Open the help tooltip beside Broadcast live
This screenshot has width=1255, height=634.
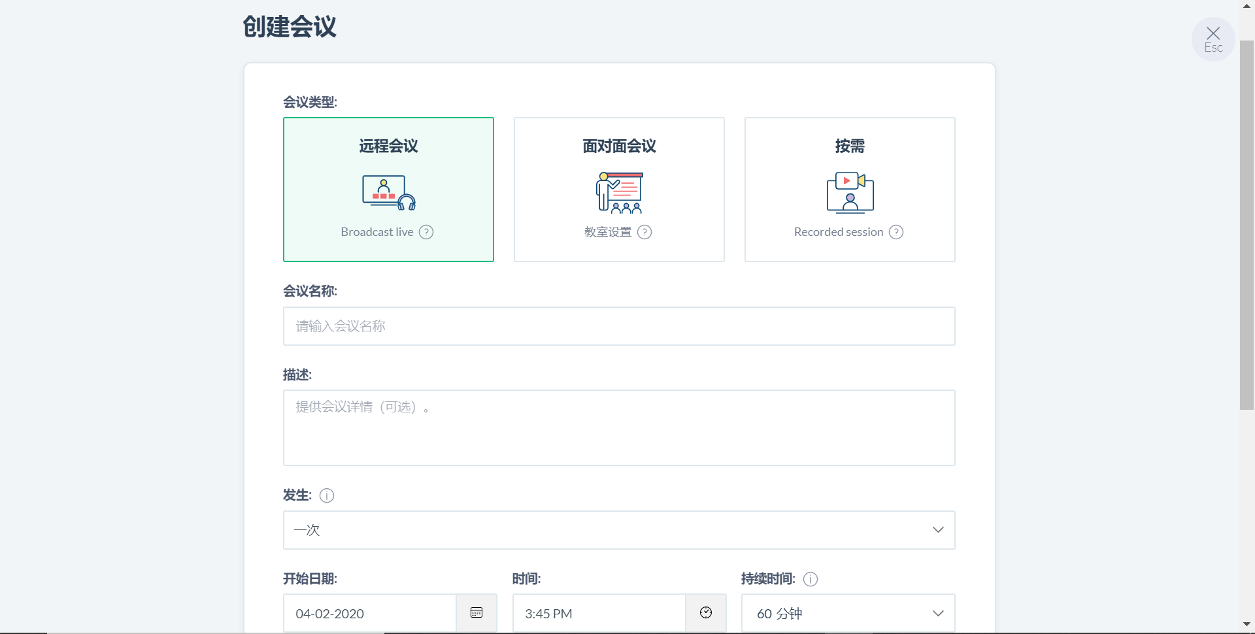(x=426, y=231)
